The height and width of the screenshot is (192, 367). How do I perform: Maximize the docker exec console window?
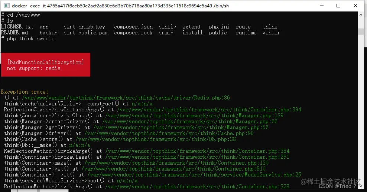point(338,6)
